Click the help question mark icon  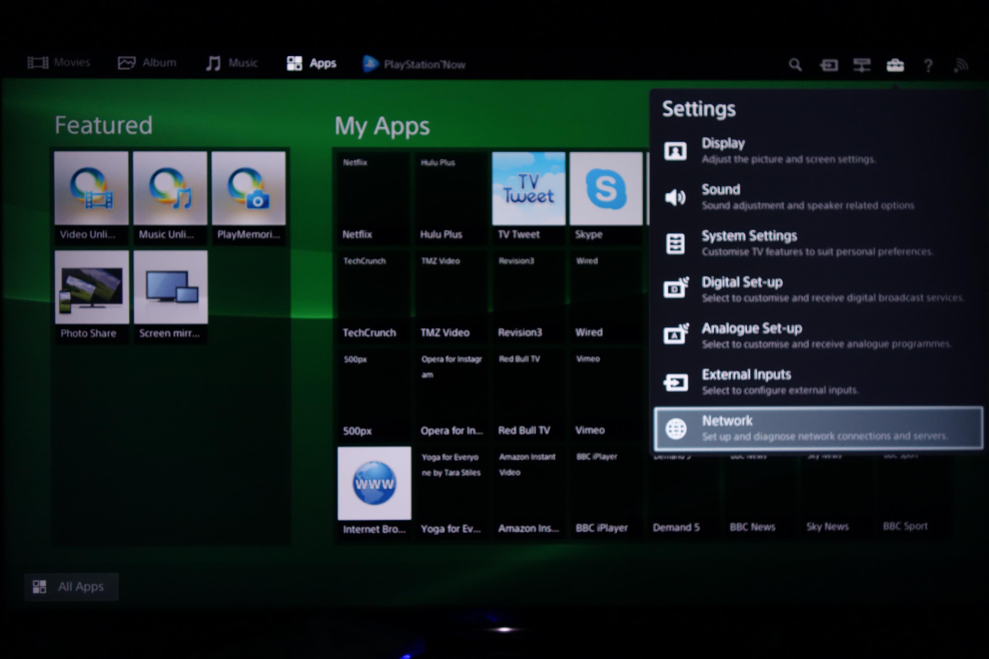[x=928, y=65]
